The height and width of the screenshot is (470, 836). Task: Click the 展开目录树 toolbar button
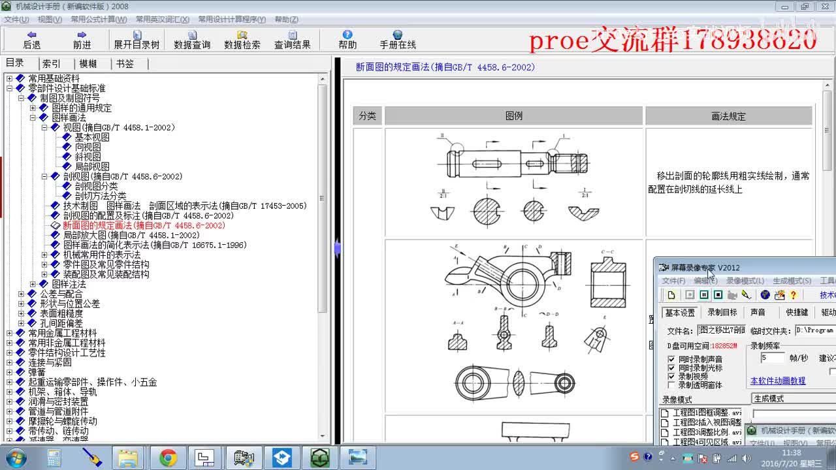(137, 40)
